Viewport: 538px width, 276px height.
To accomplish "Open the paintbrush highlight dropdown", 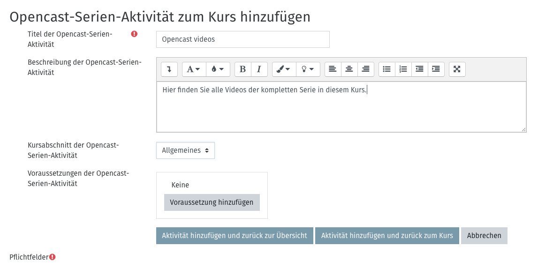I will pos(283,69).
